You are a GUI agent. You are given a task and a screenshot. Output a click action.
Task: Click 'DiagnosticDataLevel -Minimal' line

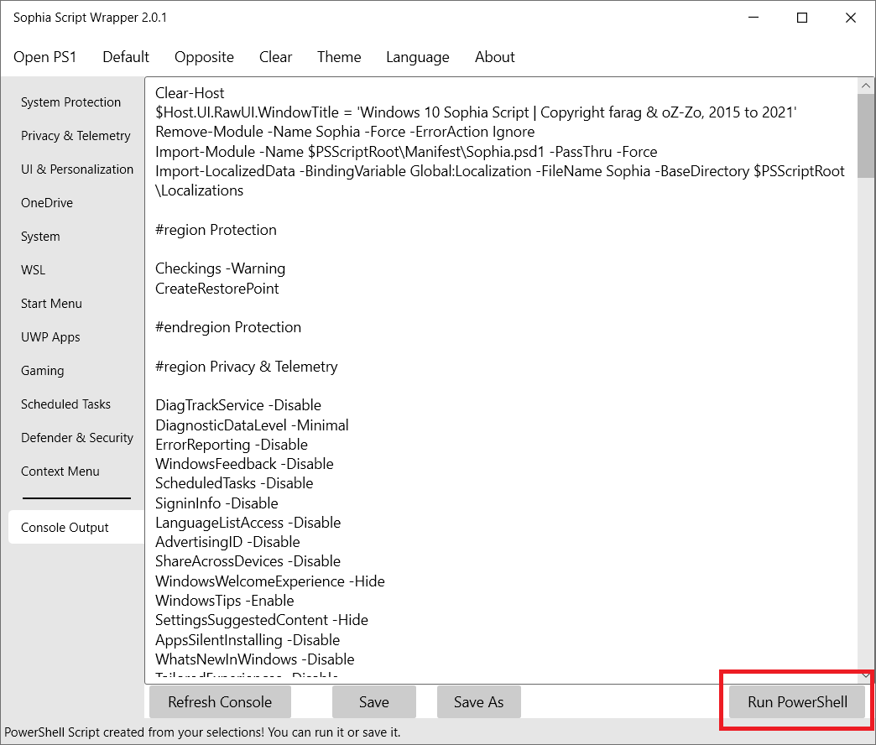[252, 425]
